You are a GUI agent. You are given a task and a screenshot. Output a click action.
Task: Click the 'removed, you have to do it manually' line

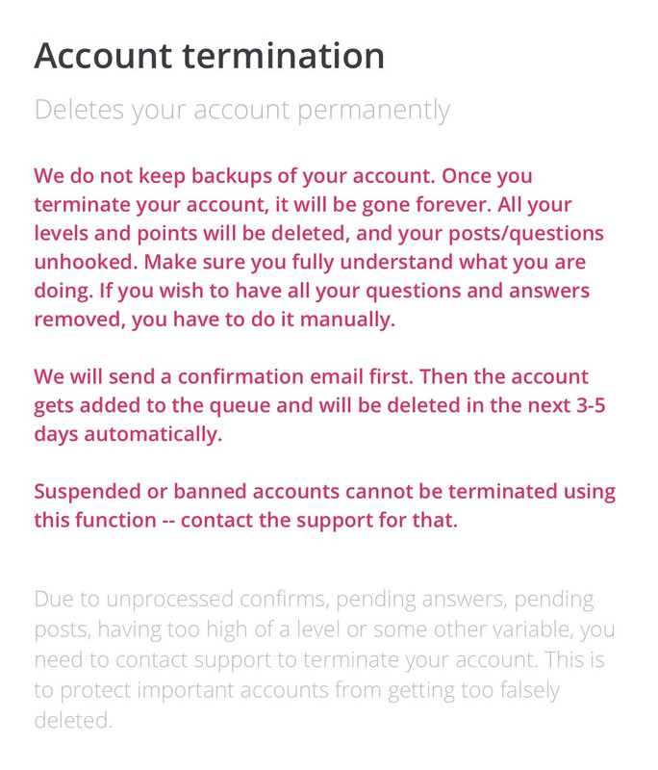point(215,320)
